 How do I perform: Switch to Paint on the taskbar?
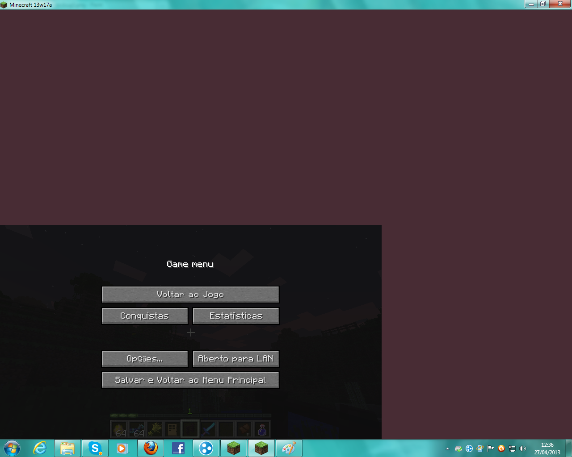point(289,448)
